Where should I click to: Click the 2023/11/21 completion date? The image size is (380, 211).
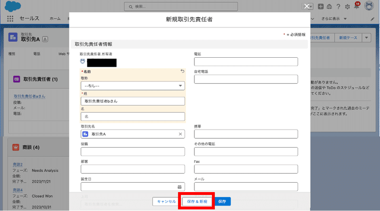(x=41, y=182)
